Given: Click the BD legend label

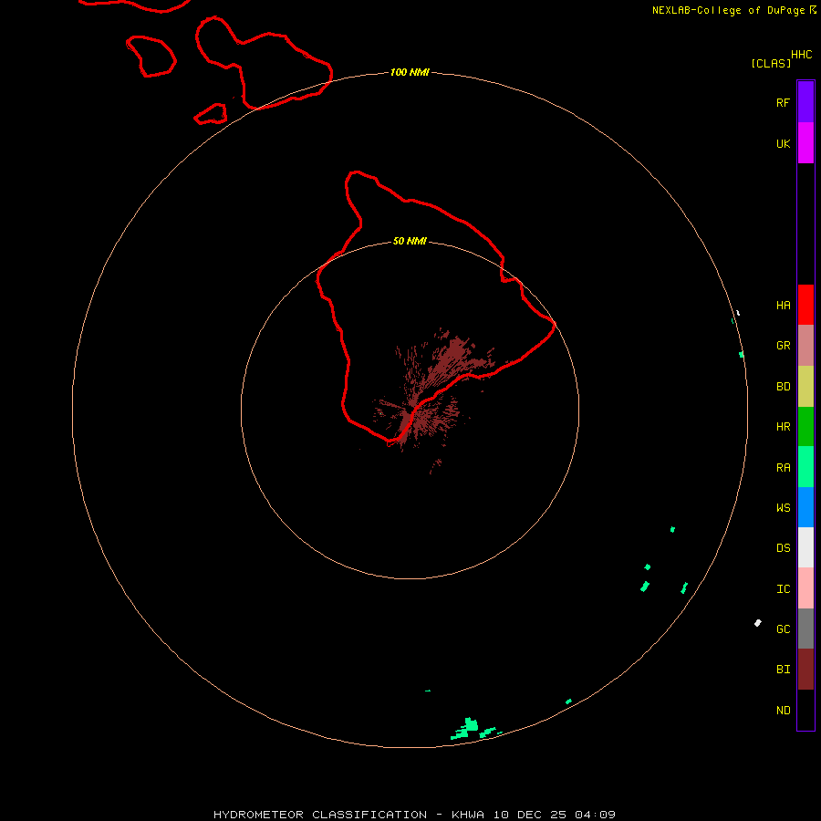Looking at the screenshot, I should point(783,387).
